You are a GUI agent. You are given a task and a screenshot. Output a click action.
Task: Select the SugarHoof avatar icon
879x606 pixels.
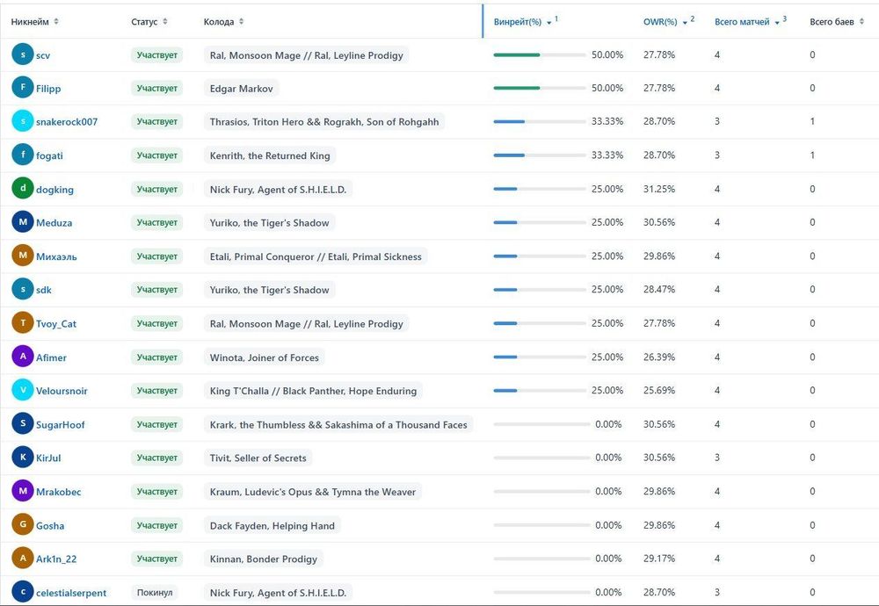click(x=23, y=423)
